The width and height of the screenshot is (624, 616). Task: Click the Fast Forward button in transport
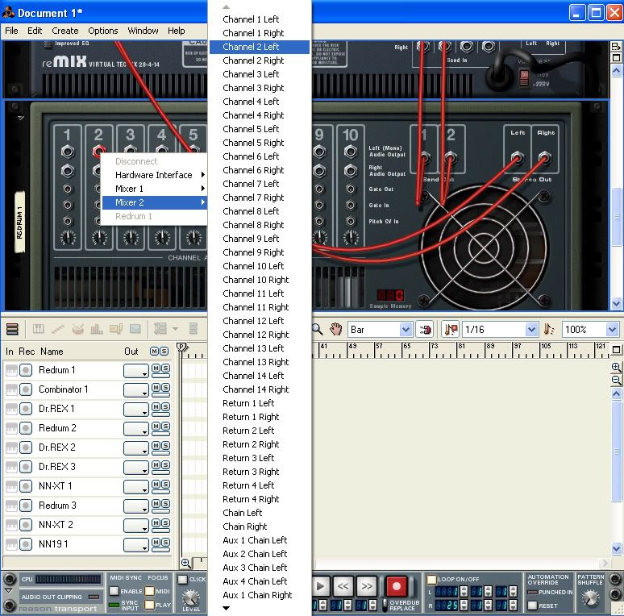(367, 586)
